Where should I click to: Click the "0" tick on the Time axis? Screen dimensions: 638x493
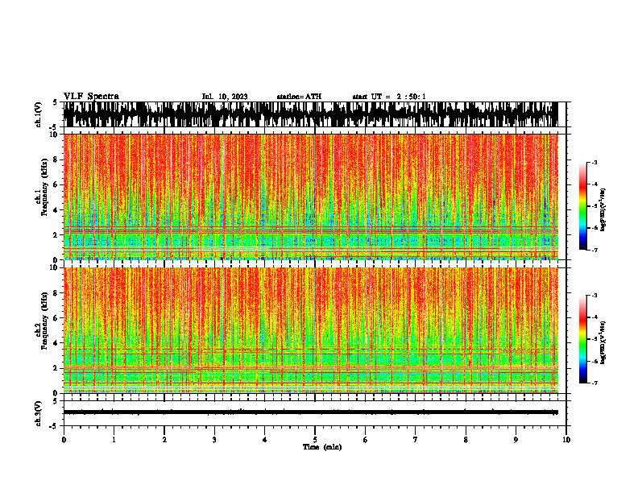(x=64, y=440)
